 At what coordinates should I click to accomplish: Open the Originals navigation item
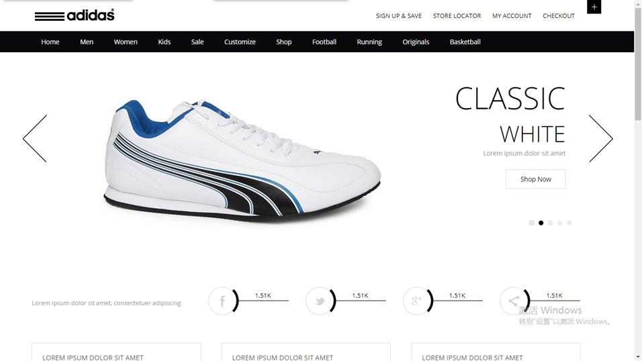(x=416, y=42)
